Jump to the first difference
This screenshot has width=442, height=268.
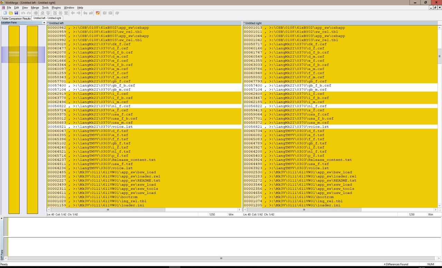click(x=54, y=13)
